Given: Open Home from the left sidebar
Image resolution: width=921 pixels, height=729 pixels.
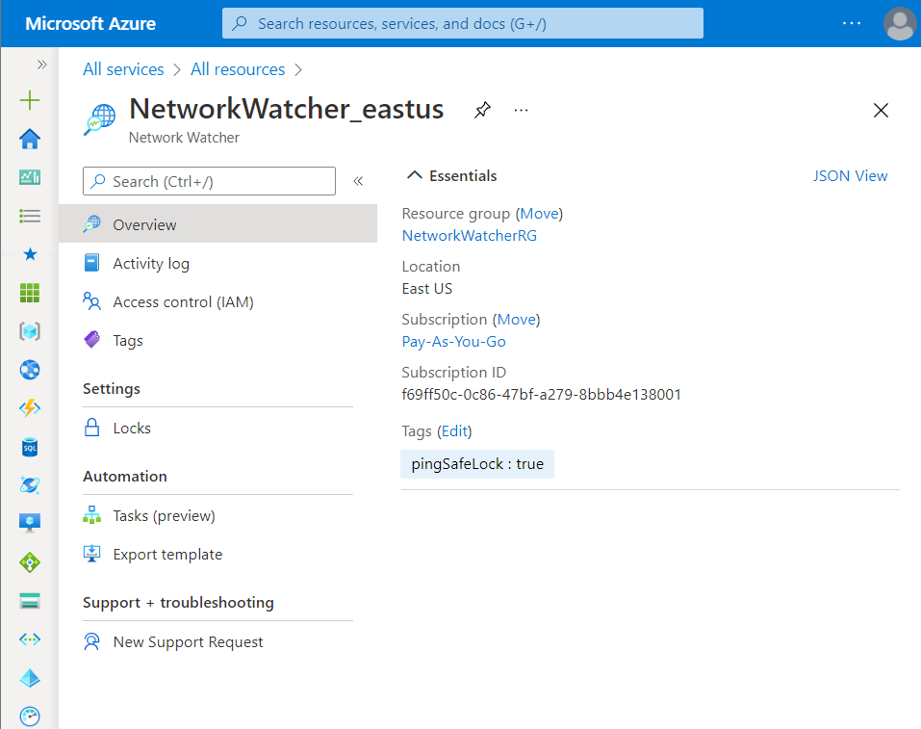Looking at the screenshot, I should tap(30, 139).
